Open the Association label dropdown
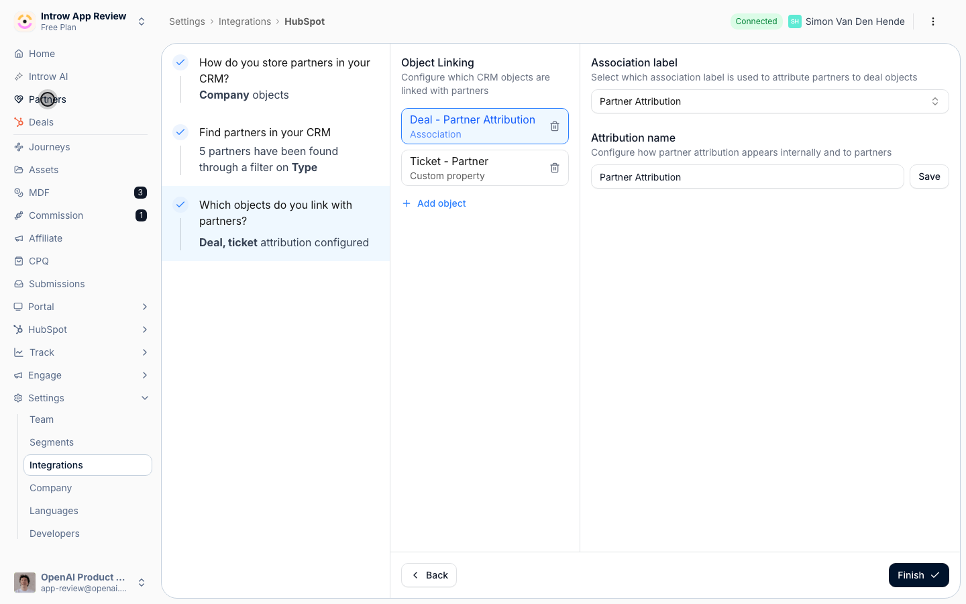The height and width of the screenshot is (604, 966). [769, 101]
